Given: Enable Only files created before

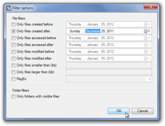Looking at the screenshot, I should coord(13,24).
